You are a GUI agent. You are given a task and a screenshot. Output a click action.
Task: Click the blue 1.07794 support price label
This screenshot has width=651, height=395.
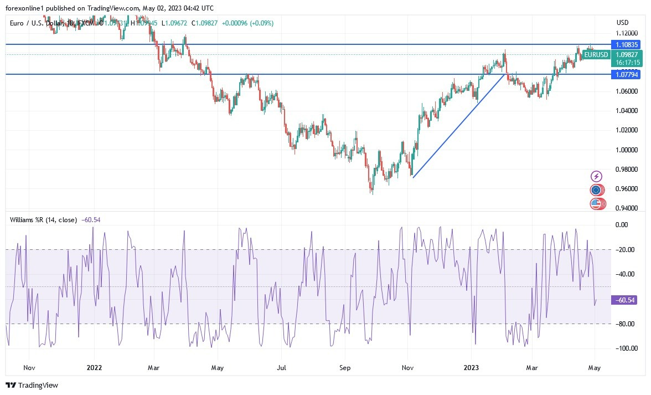point(626,74)
